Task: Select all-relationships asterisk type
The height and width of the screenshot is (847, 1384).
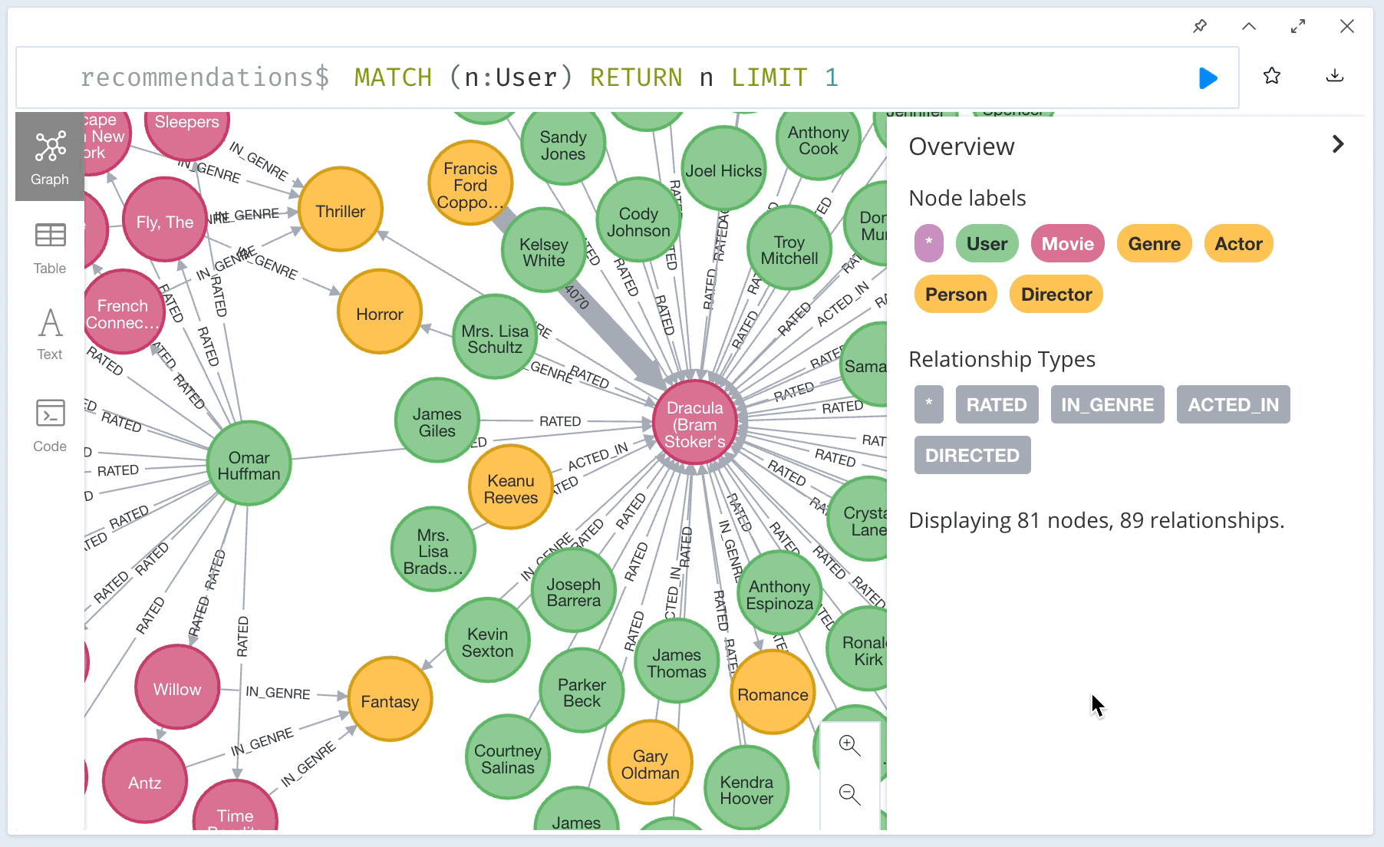Action: coord(929,404)
